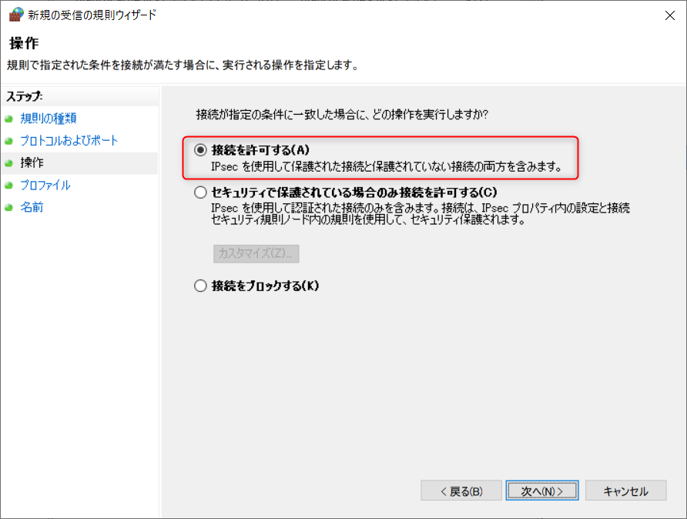Image resolution: width=687 pixels, height=519 pixels.
Task: Open プロトコルおよびポート step
Action: click(x=69, y=141)
